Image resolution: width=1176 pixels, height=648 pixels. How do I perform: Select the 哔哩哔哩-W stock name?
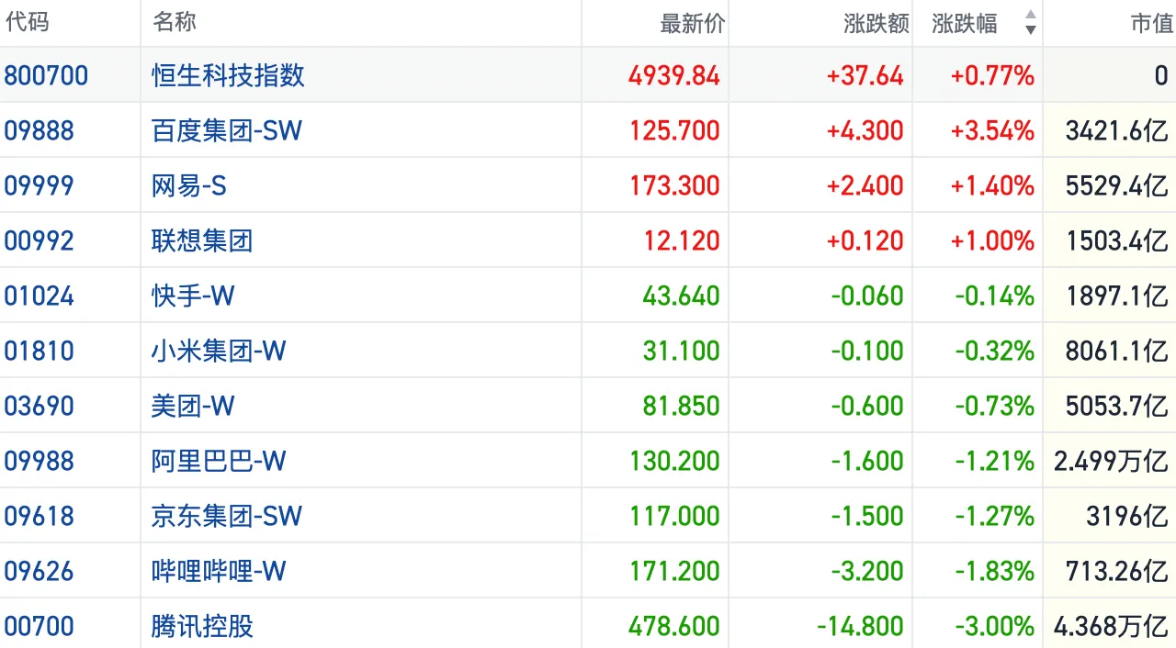(219, 571)
